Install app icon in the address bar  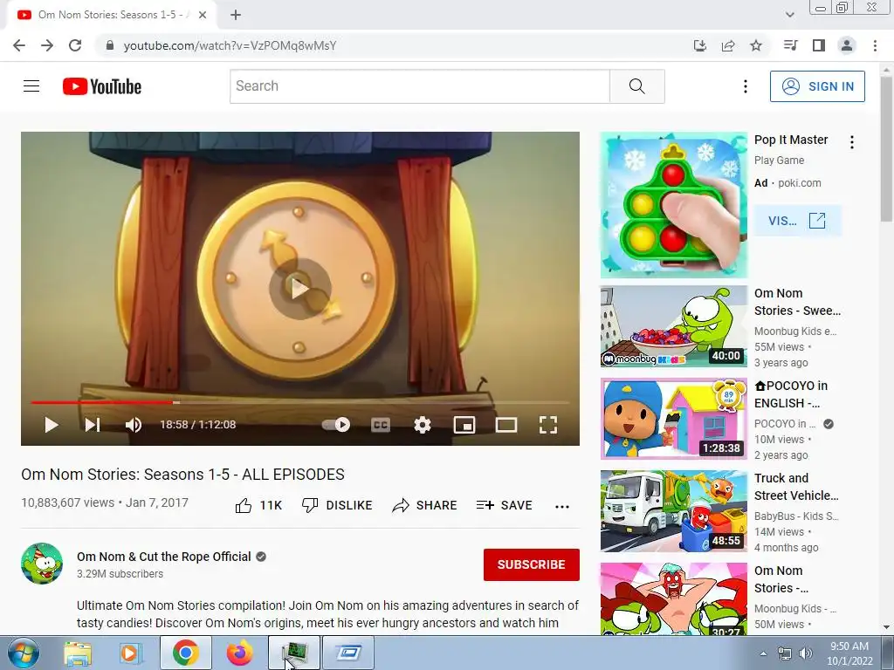699,45
